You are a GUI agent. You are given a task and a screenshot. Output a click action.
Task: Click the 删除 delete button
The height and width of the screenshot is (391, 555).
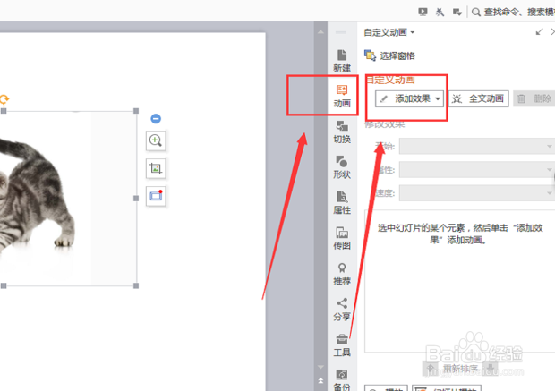534,98
